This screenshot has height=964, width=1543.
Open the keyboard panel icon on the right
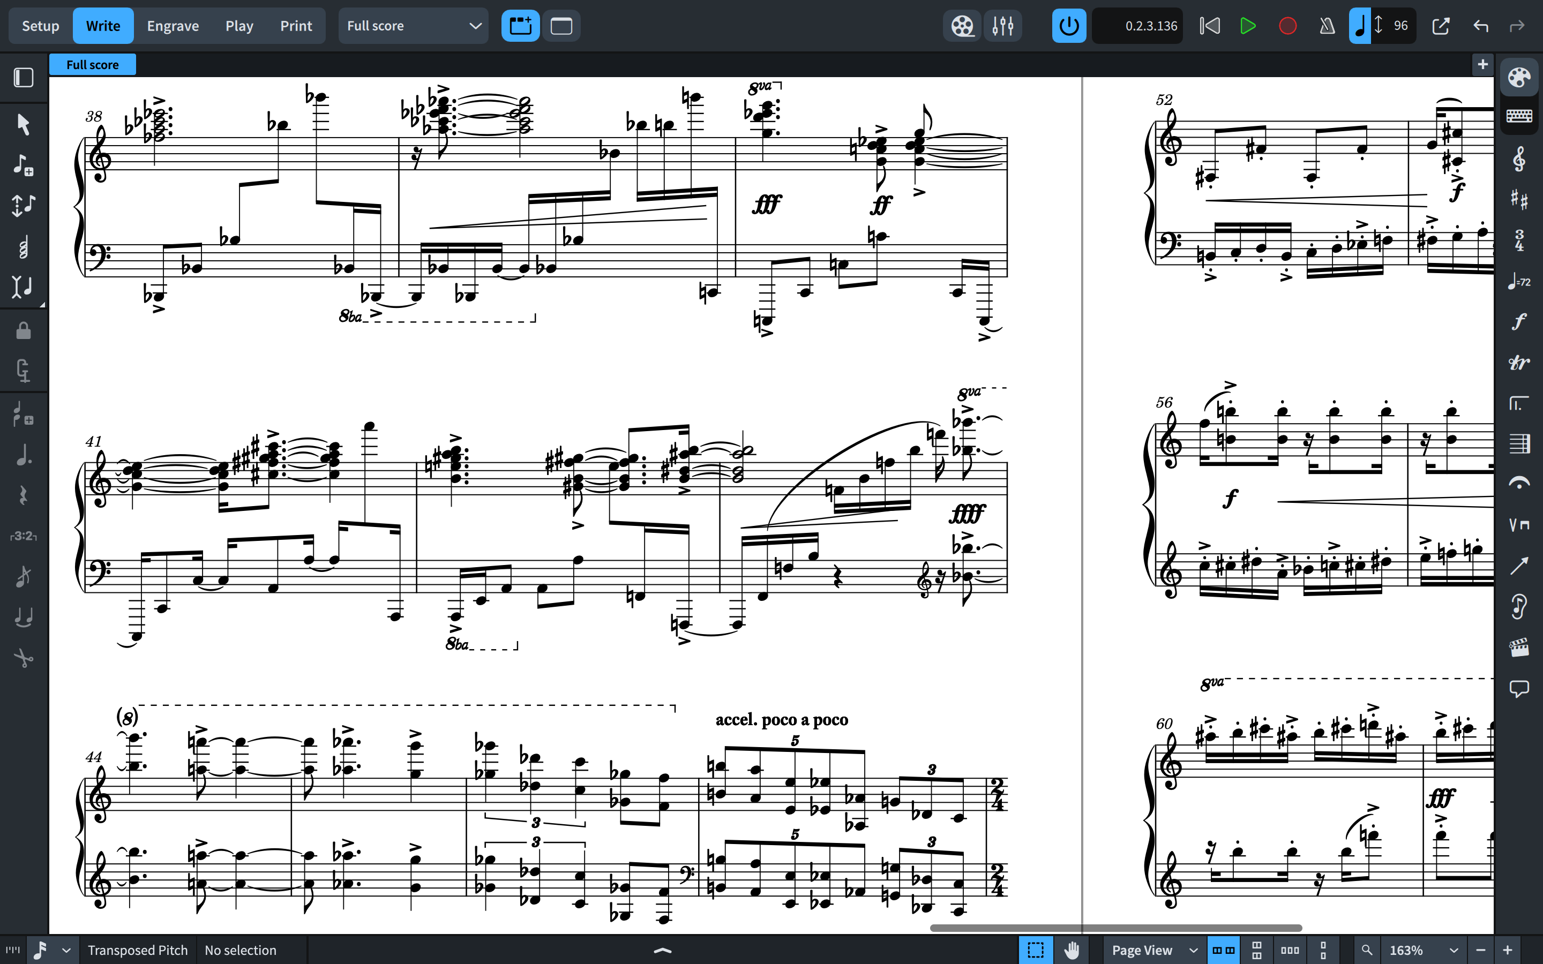1519,115
